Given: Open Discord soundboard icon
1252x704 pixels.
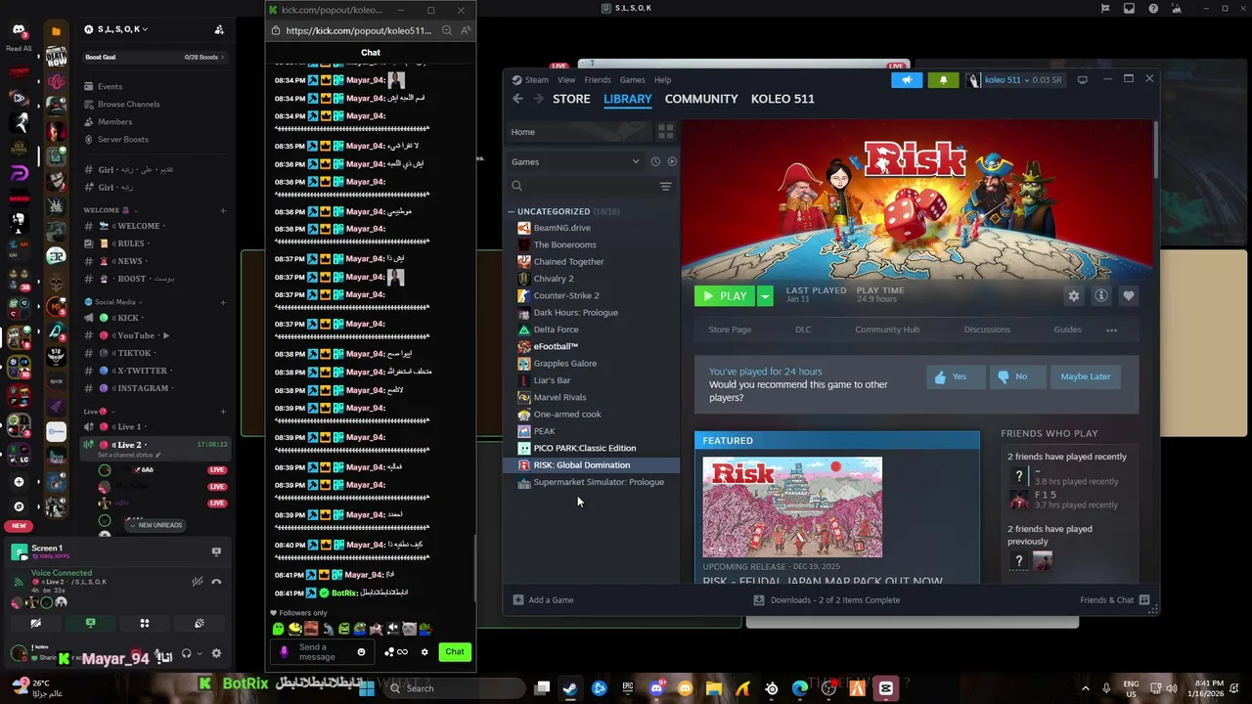Looking at the screenshot, I should 200,623.
